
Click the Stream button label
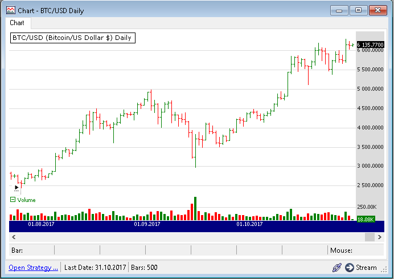pos(366,267)
